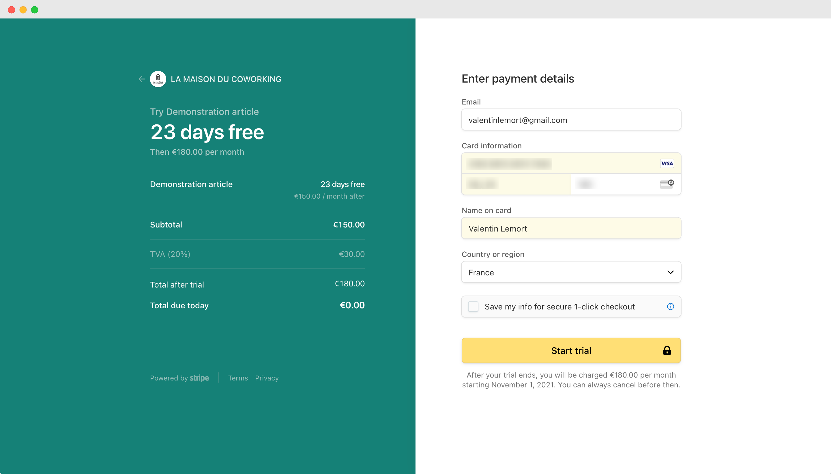This screenshot has width=831, height=474.
Task: Click the green macOS fullscreen button
Action: [35, 10]
